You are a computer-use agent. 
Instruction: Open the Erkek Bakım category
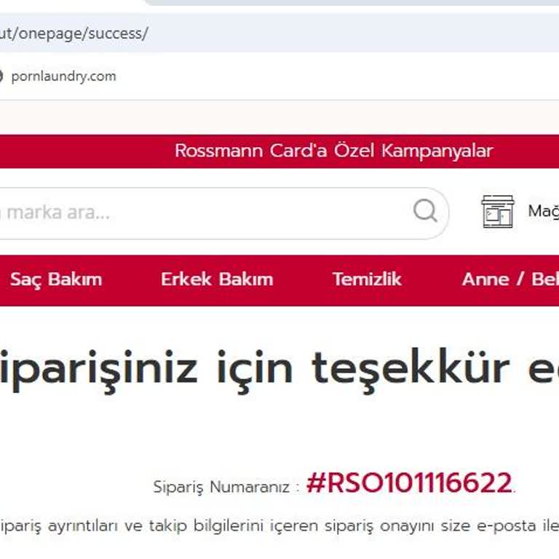[217, 279]
